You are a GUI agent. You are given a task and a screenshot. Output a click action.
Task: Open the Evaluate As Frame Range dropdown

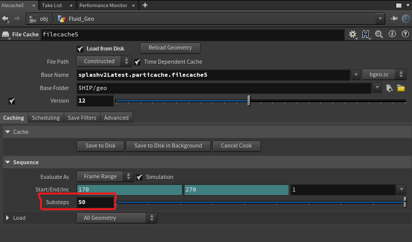pyautogui.click(x=105, y=176)
